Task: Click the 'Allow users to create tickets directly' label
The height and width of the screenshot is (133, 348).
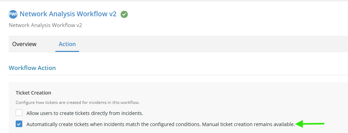Action: [85, 113]
